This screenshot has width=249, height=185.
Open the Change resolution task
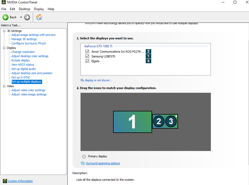click(23, 52)
